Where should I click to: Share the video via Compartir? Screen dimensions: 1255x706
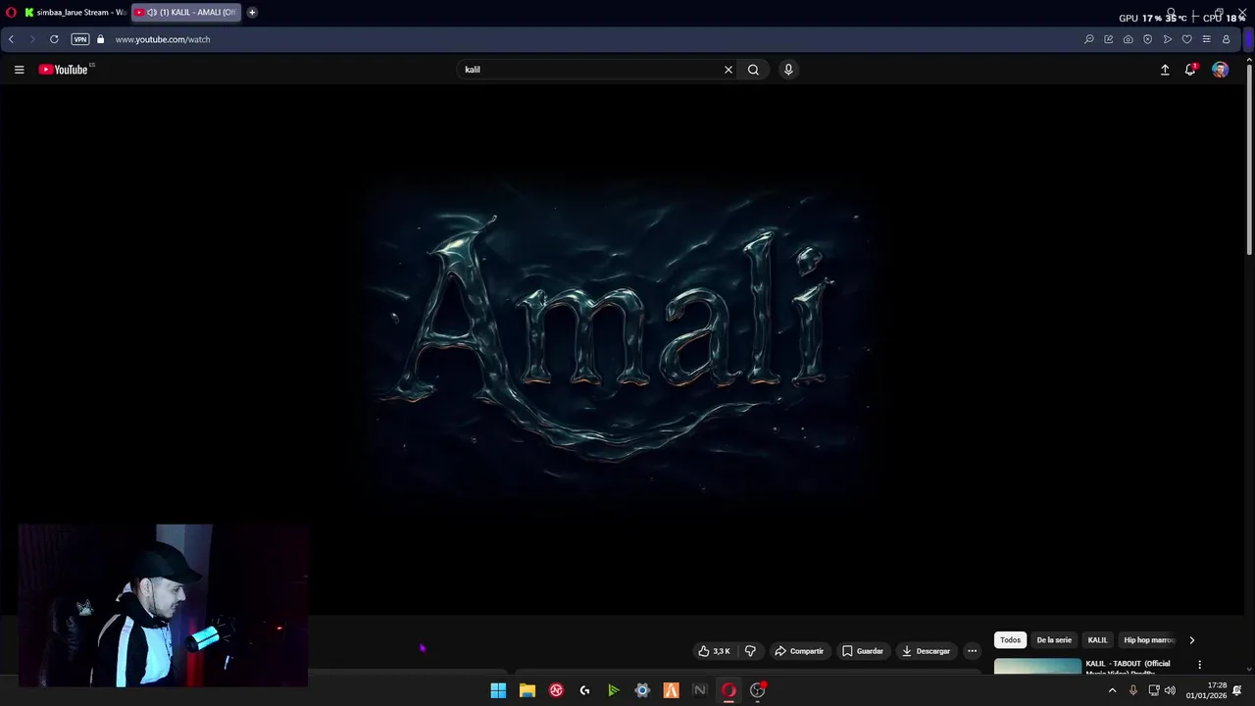[799, 651]
